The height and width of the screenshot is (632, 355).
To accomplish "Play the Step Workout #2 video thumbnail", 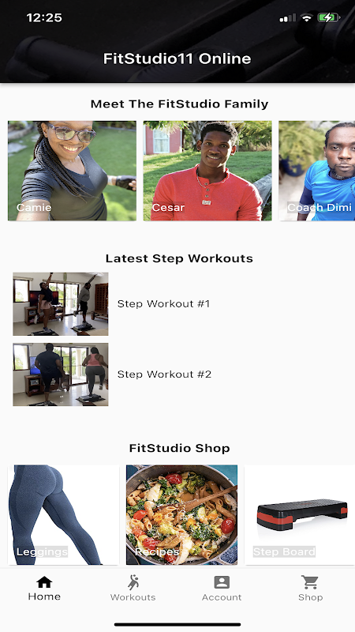I will pos(61,374).
